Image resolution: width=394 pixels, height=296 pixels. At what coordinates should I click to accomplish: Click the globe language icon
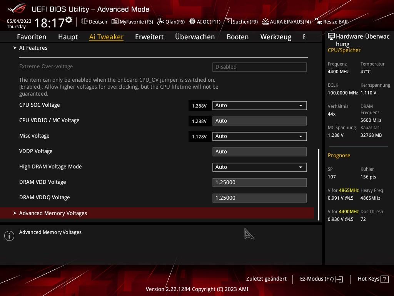tap(84, 21)
